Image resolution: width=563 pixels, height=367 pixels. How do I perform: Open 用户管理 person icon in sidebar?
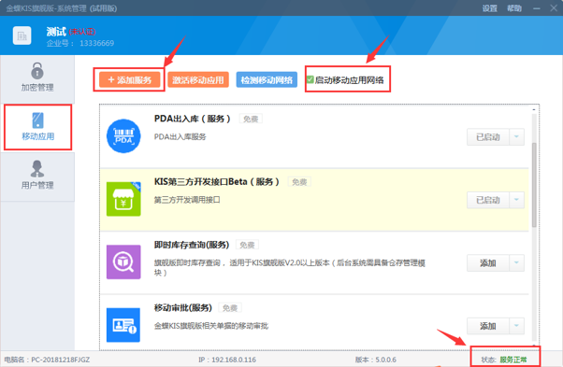pyautogui.click(x=37, y=168)
